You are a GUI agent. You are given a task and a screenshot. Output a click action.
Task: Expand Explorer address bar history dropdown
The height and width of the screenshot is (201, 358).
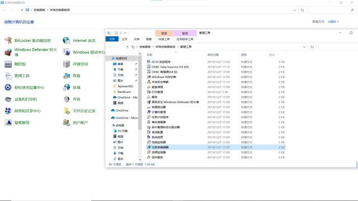coord(304,47)
